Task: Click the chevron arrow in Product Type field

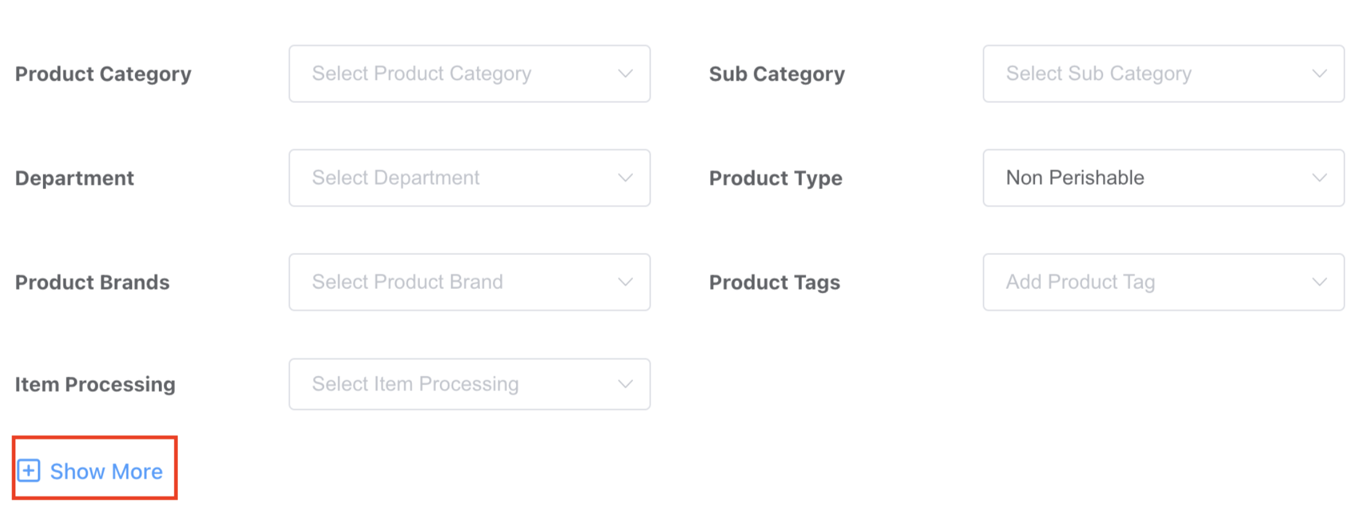Action: [x=1320, y=178]
